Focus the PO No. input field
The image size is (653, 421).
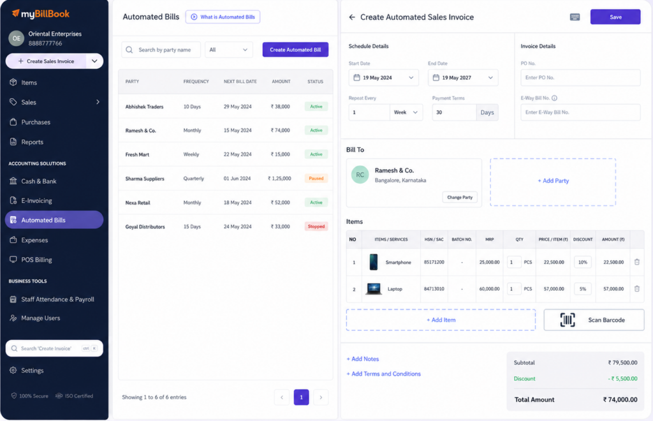coord(580,78)
